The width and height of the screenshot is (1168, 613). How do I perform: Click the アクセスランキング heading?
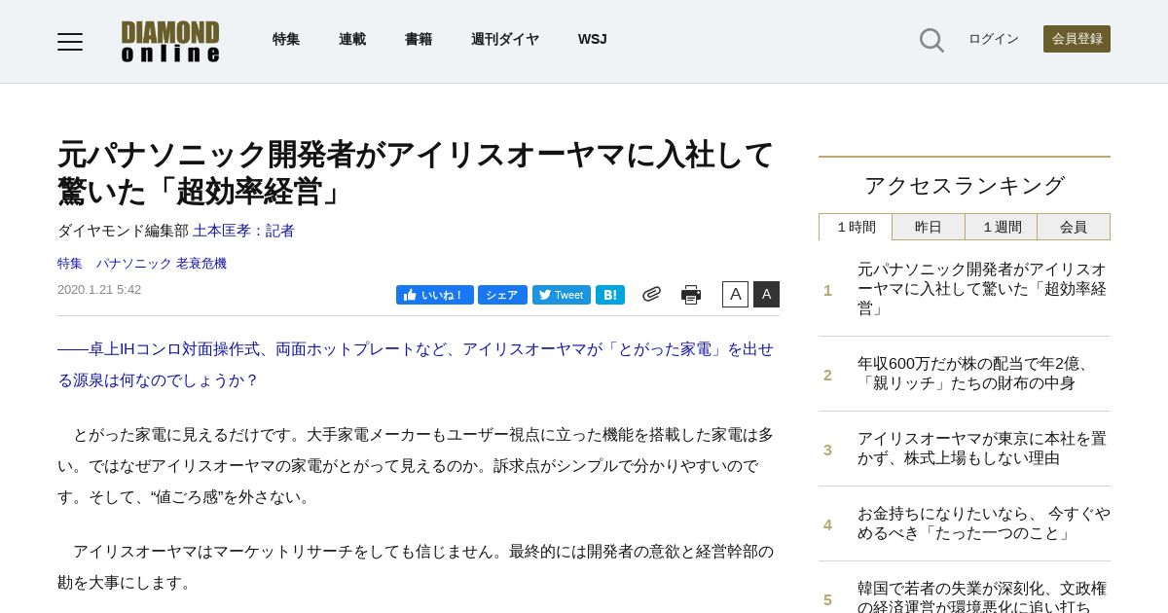click(x=965, y=185)
